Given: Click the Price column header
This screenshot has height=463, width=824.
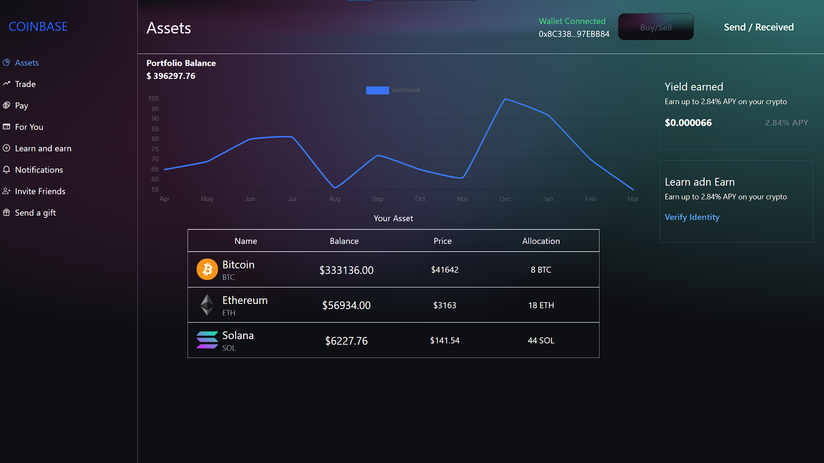Looking at the screenshot, I should (442, 241).
